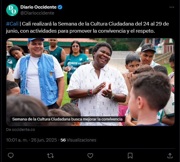The width and height of the screenshot is (180, 162).
Task: Like the tweet with the heart icon
Action: coord(90,155)
